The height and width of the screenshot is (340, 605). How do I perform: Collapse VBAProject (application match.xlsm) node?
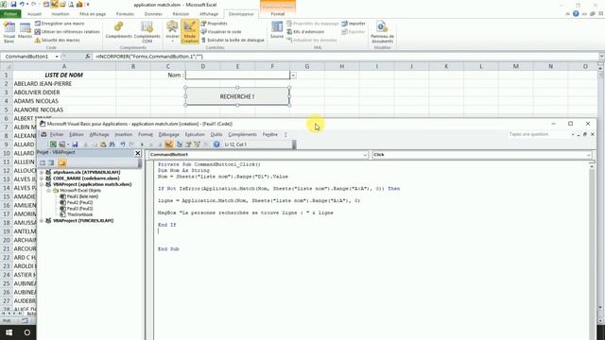point(42,185)
